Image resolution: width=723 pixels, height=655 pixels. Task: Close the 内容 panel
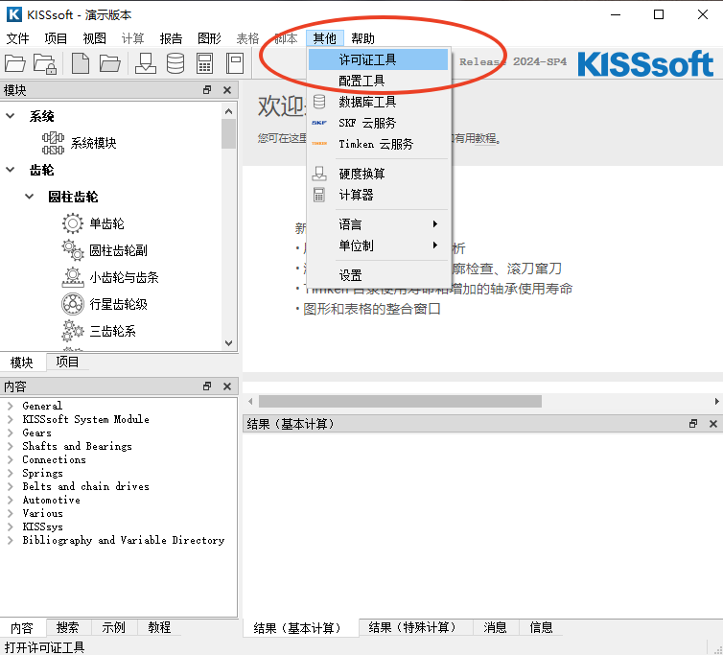pyautogui.click(x=227, y=386)
